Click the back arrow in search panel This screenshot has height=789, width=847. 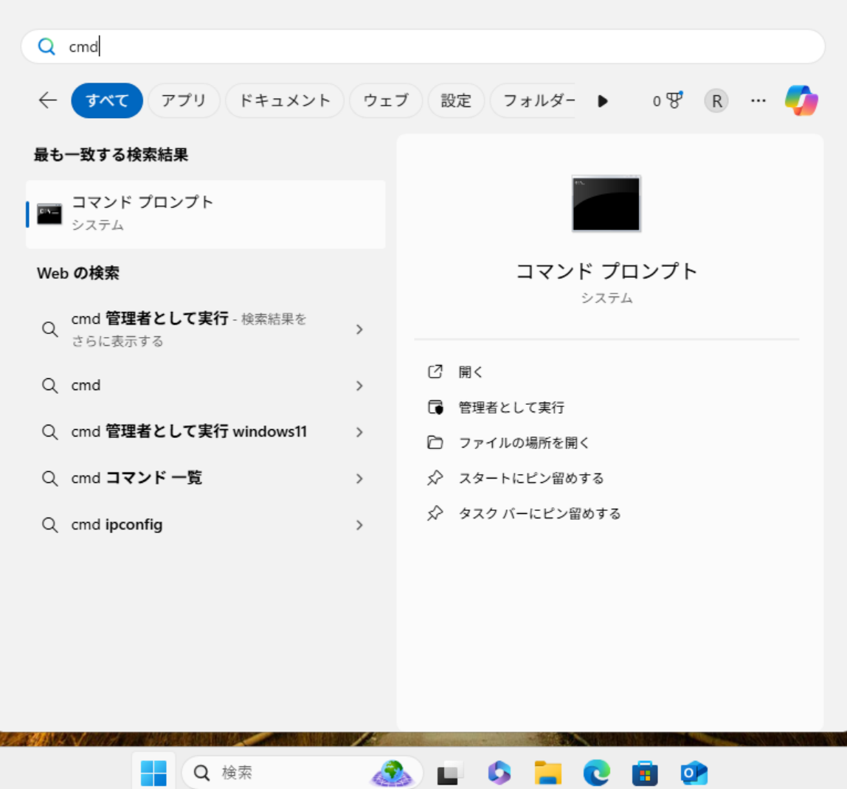[48, 100]
